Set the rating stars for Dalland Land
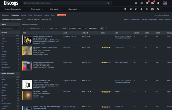The width and height of the screenshot is (172, 110). point(106,63)
